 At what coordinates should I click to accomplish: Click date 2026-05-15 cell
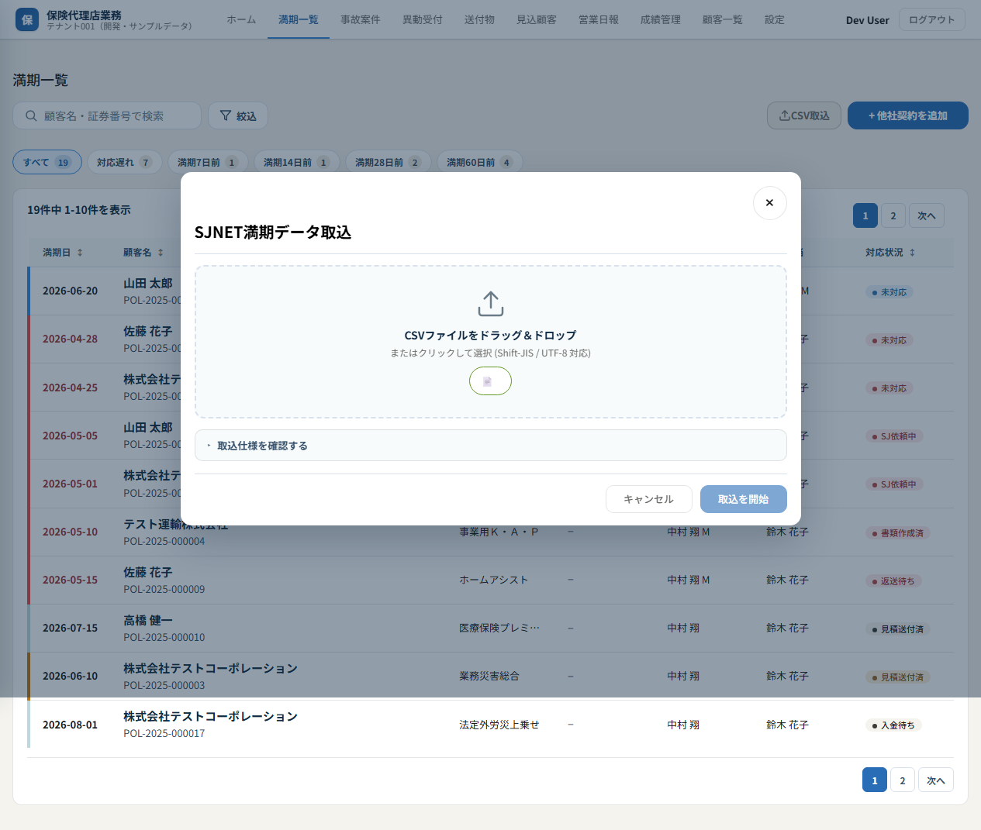pos(71,580)
